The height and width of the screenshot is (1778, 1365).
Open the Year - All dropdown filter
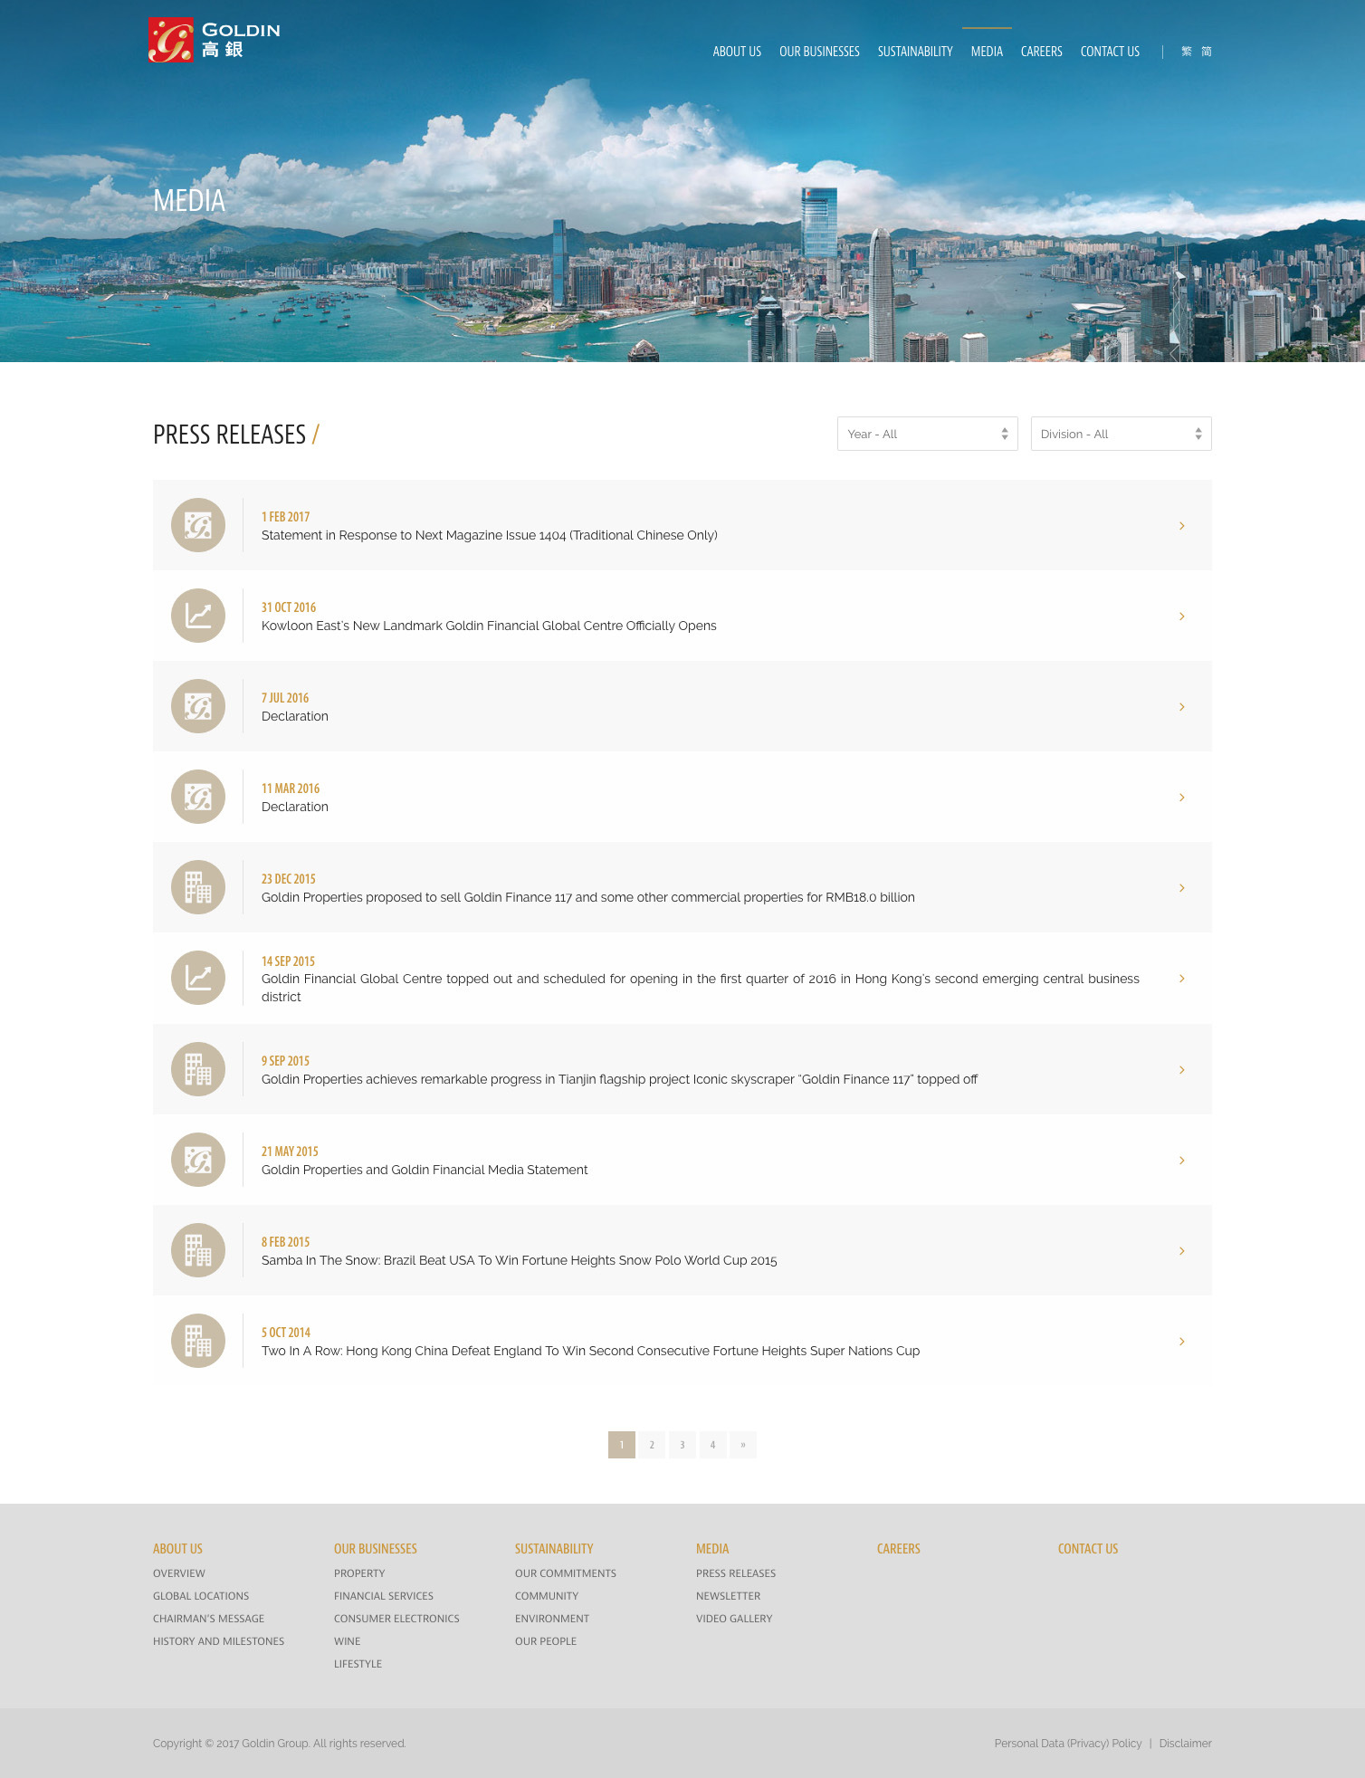point(928,434)
